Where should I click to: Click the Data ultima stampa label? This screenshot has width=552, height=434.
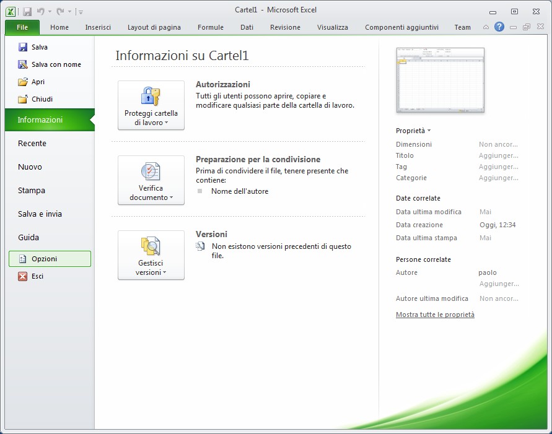(426, 238)
